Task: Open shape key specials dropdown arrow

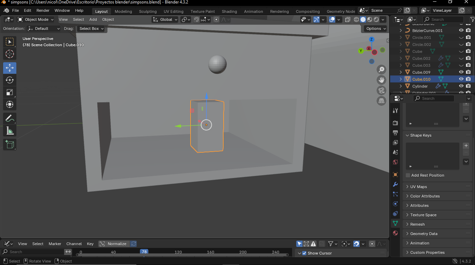Action: 466,162
